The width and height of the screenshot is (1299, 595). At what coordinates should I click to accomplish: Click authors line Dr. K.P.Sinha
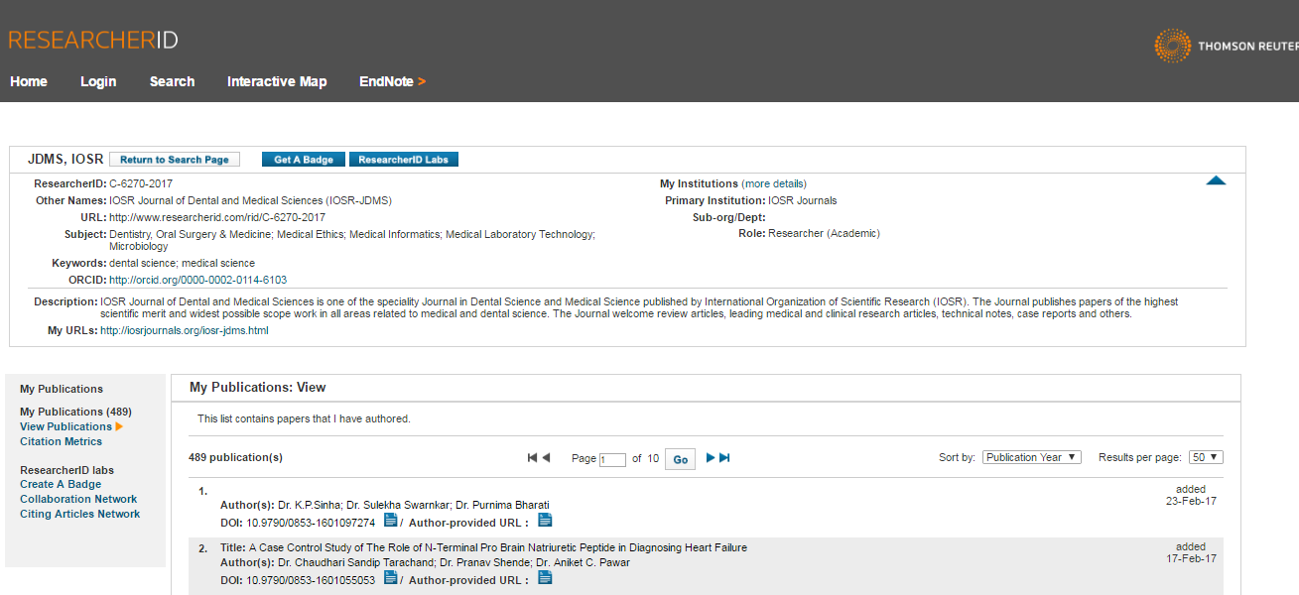pyautogui.click(x=384, y=505)
